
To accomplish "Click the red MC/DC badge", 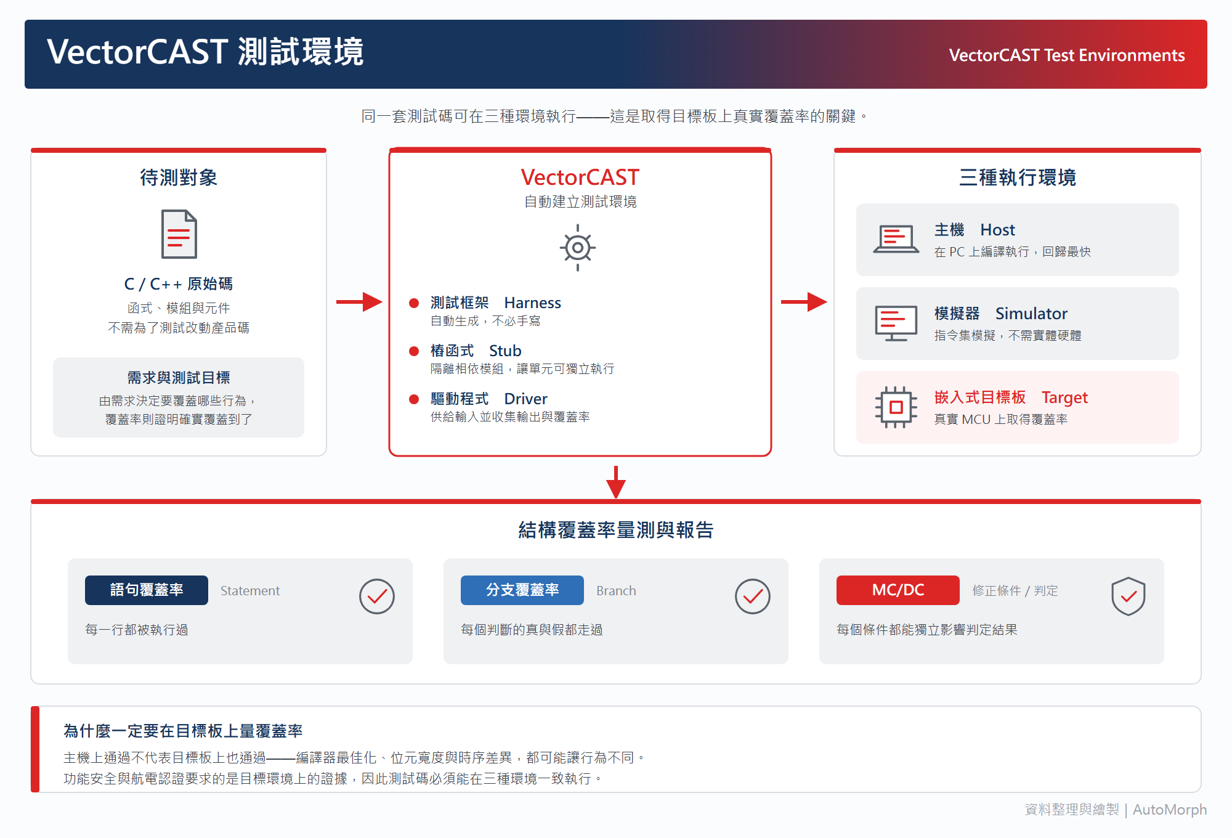I will [898, 590].
